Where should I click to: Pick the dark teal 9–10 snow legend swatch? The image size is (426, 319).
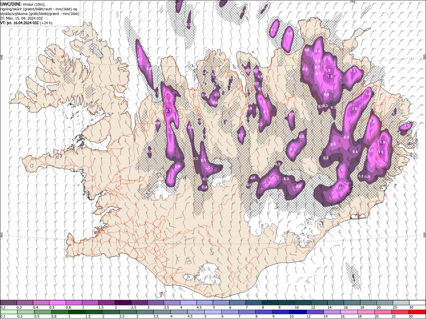(286, 303)
